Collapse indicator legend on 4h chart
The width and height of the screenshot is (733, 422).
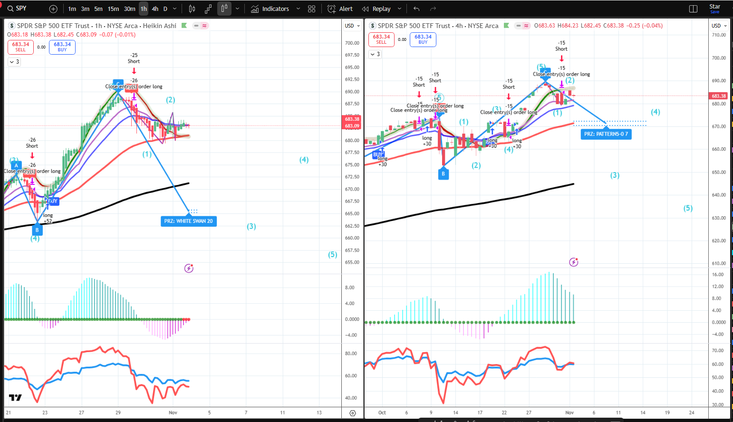[375, 54]
